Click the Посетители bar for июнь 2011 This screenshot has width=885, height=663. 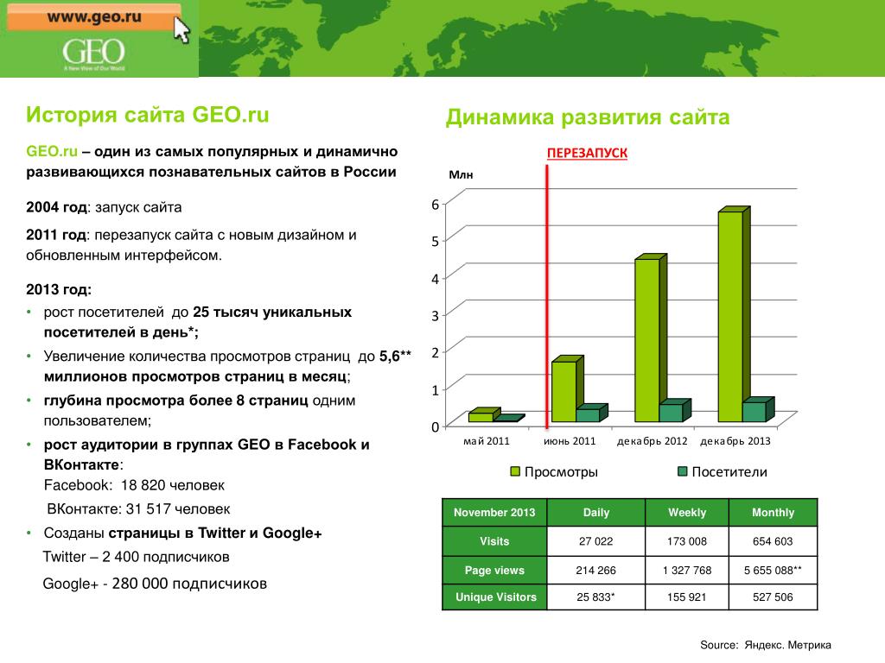[588, 415]
